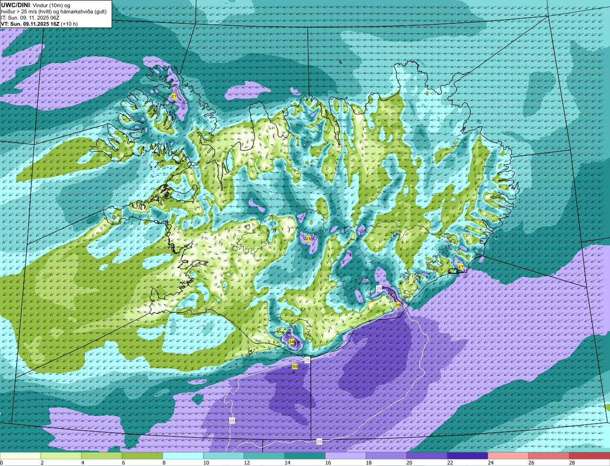Click the 'IT: Sun. 09. 11. 2025 06Z' line
The height and width of the screenshot is (466, 610).
(x=30, y=17)
